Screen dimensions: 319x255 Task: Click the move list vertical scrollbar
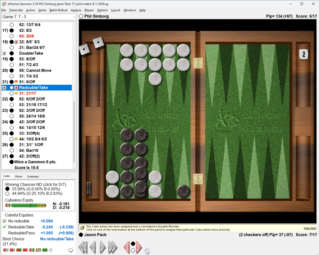coord(74,132)
